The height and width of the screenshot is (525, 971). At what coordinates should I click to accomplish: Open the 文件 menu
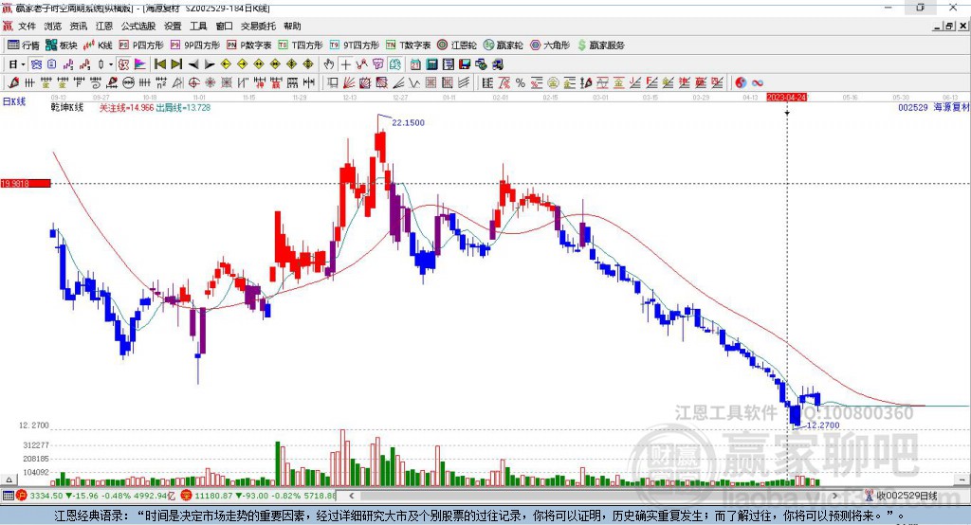pyautogui.click(x=27, y=26)
